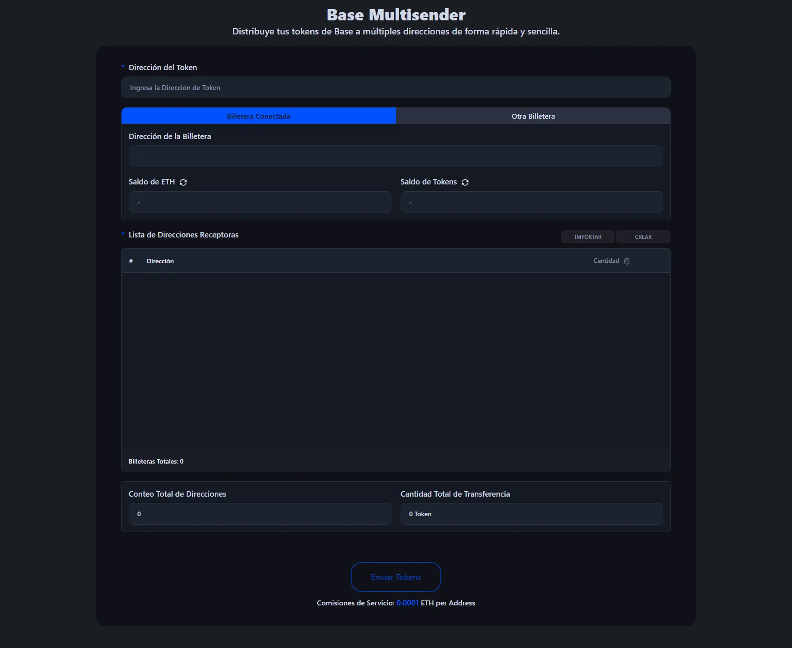
Task: Select the Saldo de ETH value field
Action: pyautogui.click(x=260, y=202)
